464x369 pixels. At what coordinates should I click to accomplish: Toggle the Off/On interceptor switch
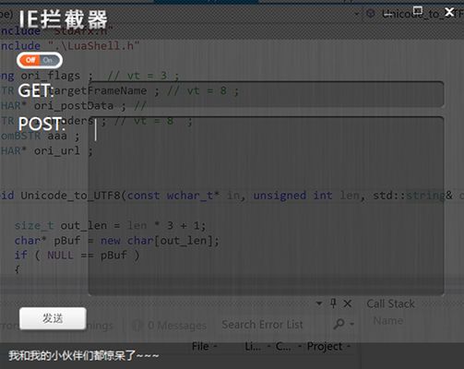coord(40,60)
